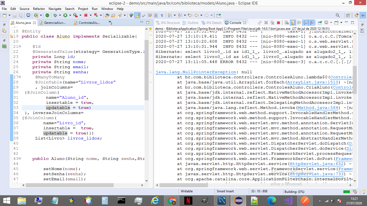The image size is (367, 206).
Task: Open the Run button dropdown arrow
Action: coord(70,15)
